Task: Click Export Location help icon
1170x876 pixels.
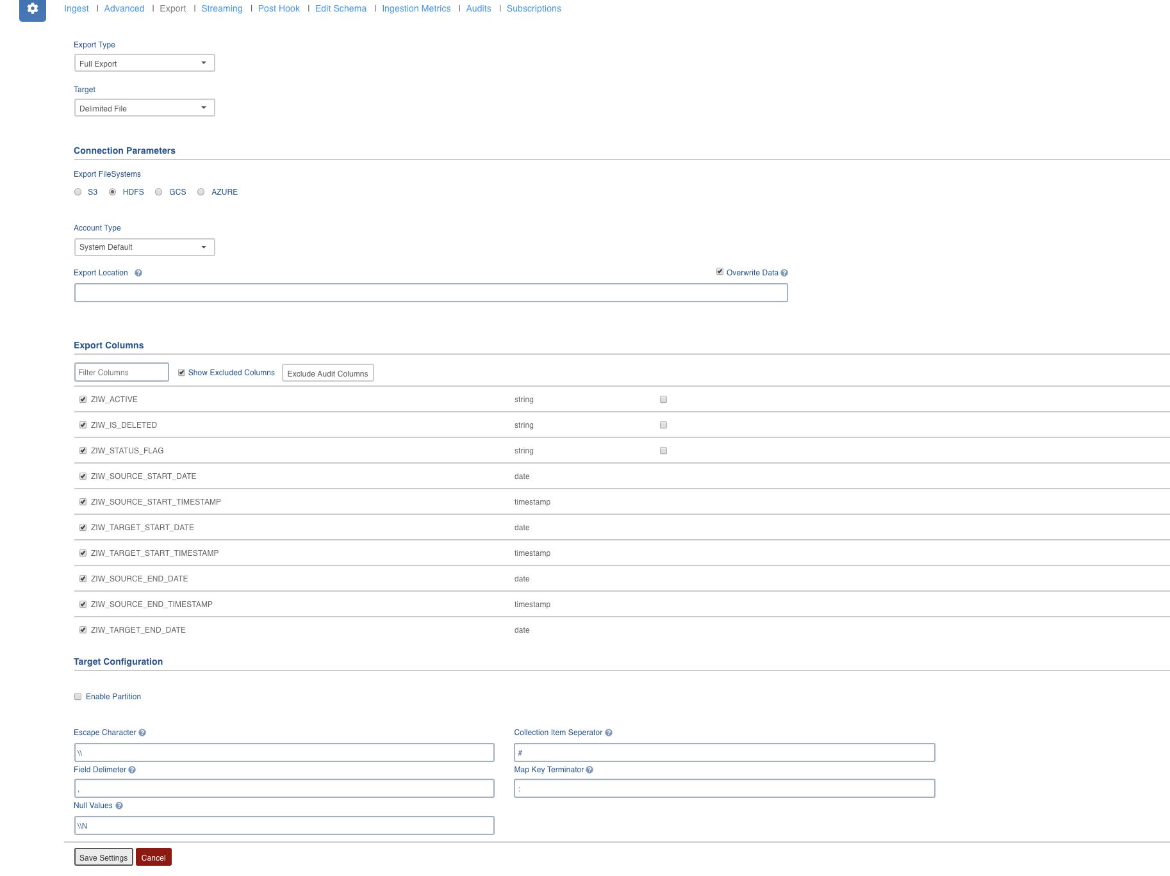Action: pyautogui.click(x=138, y=273)
